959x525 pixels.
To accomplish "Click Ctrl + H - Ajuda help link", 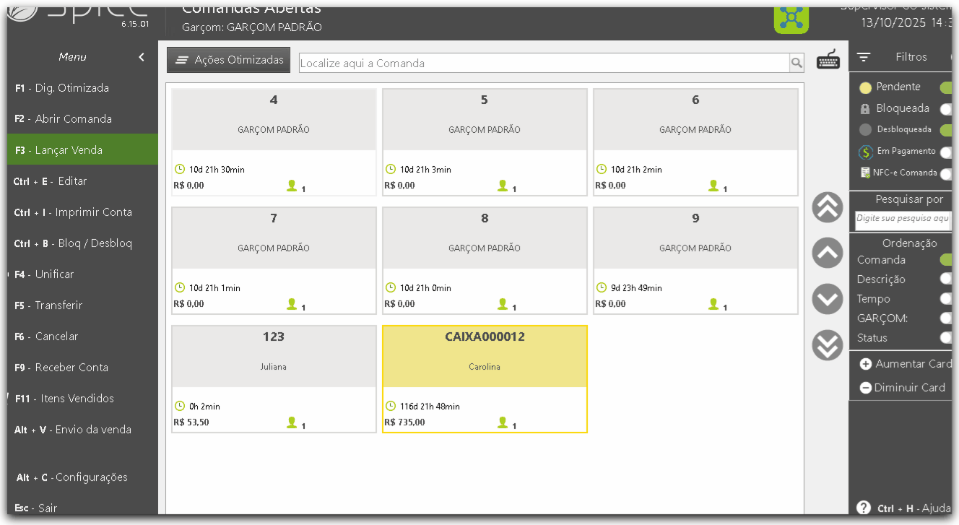I will [x=914, y=508].
